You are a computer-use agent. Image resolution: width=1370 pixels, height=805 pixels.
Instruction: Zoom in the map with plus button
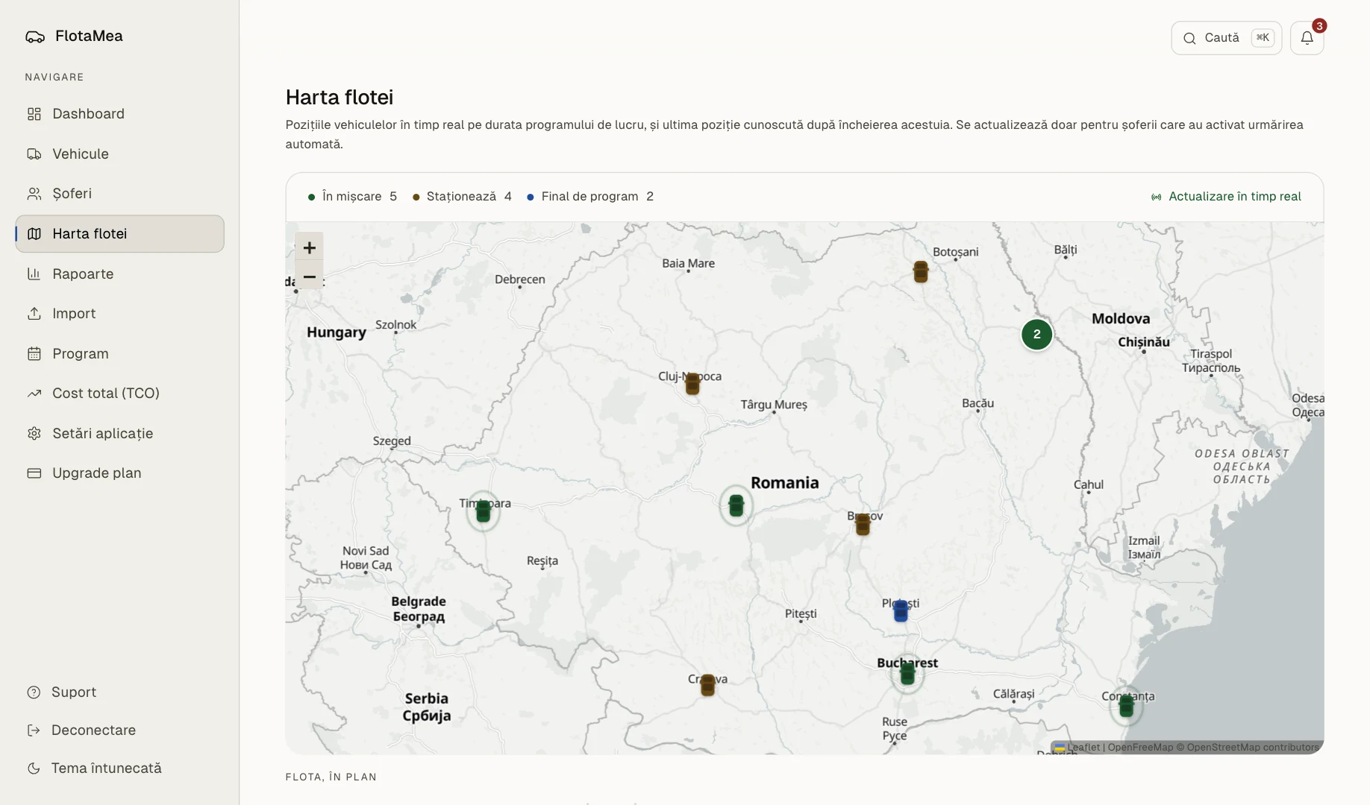309,247
